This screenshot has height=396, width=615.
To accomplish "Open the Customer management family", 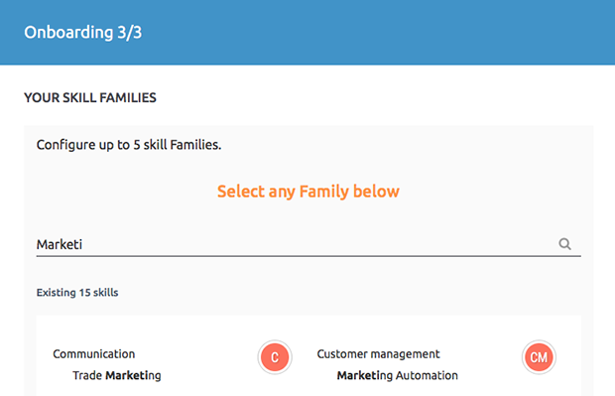I will point(378,354).
